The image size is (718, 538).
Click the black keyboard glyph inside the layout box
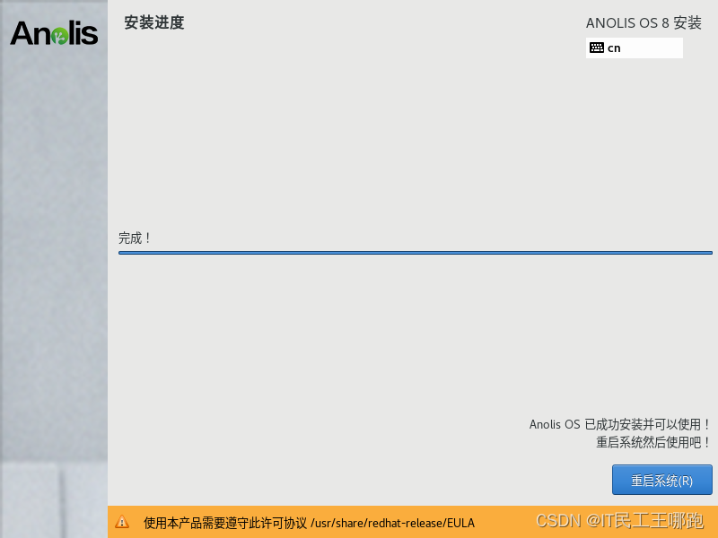click(x=599, y=48)
